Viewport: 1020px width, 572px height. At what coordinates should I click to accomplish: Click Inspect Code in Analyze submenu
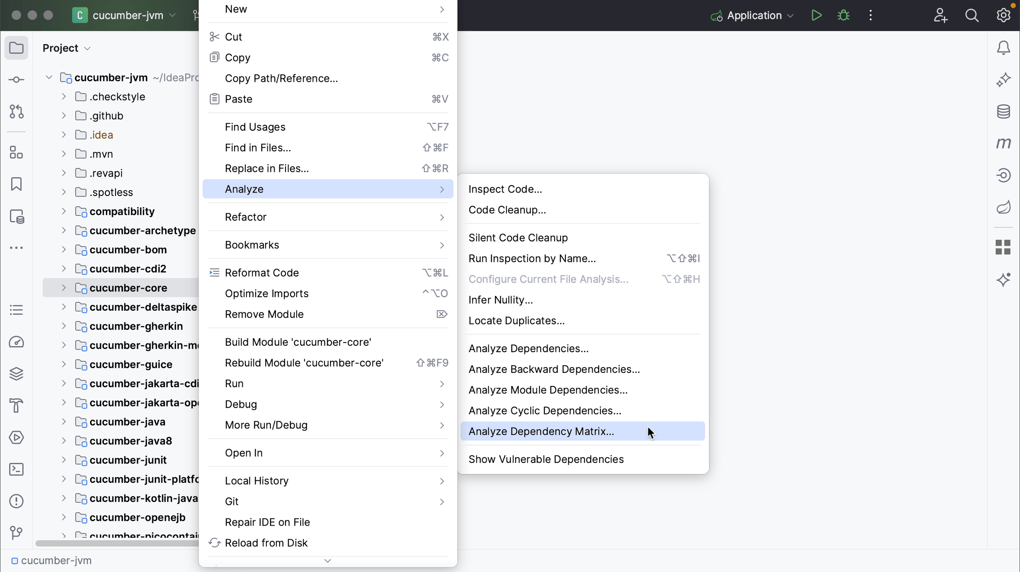tap(505, 189)
